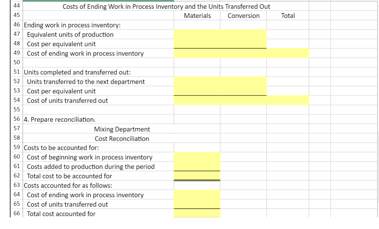Viewport: 379px width, 229px height.
Task: Click the Total cost to be accounted for cell
Action: [x=197, y=176]
